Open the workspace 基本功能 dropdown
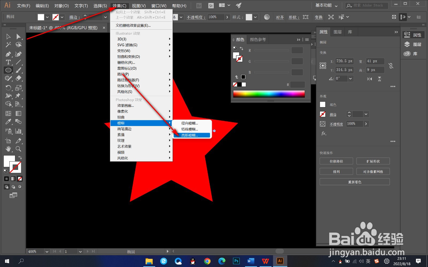Viewport: 428px width, 267px height. pyautogui.click(x=326, y=5)
